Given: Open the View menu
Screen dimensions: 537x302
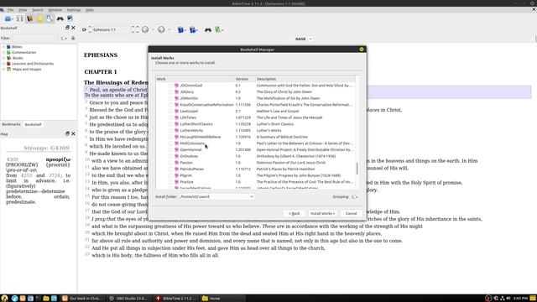Looking at the screenshot, I should tap(23, 10).
